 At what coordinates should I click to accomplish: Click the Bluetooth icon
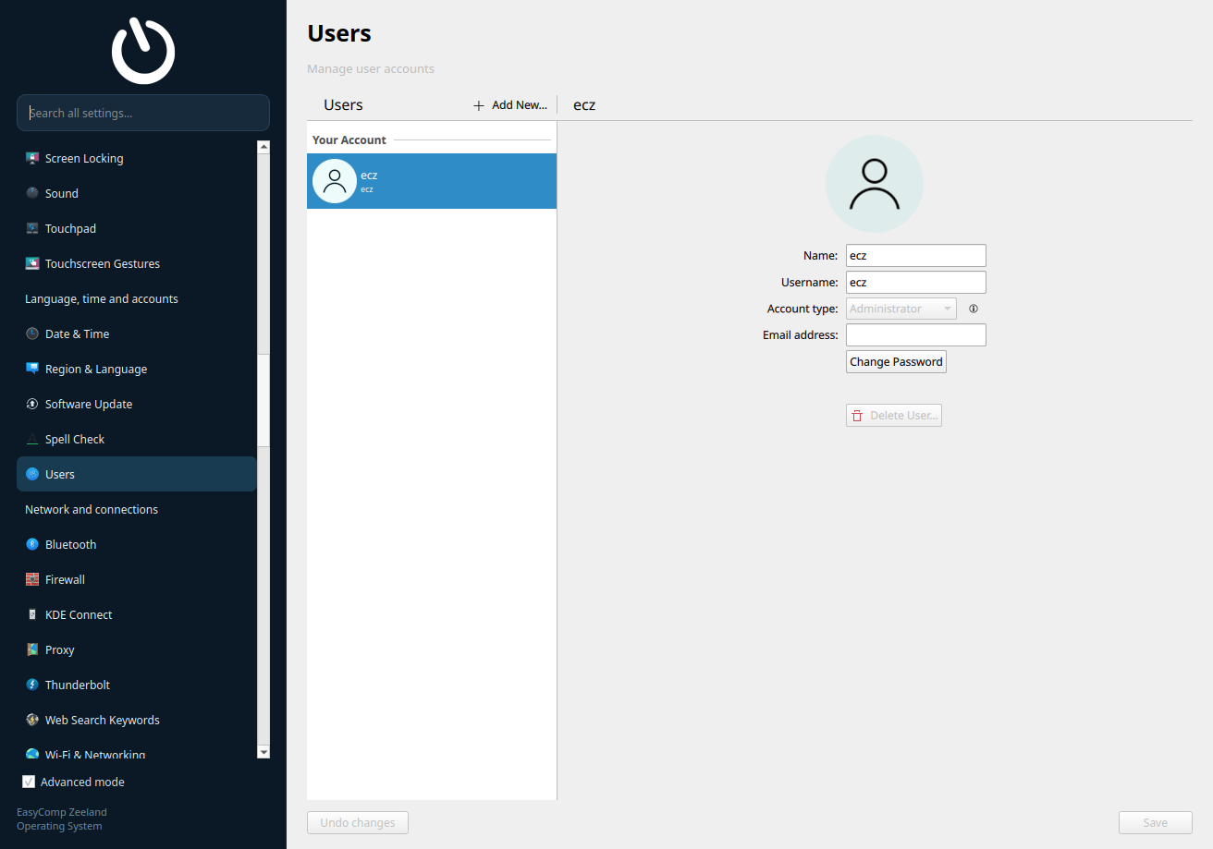click(x=32, y=544)
